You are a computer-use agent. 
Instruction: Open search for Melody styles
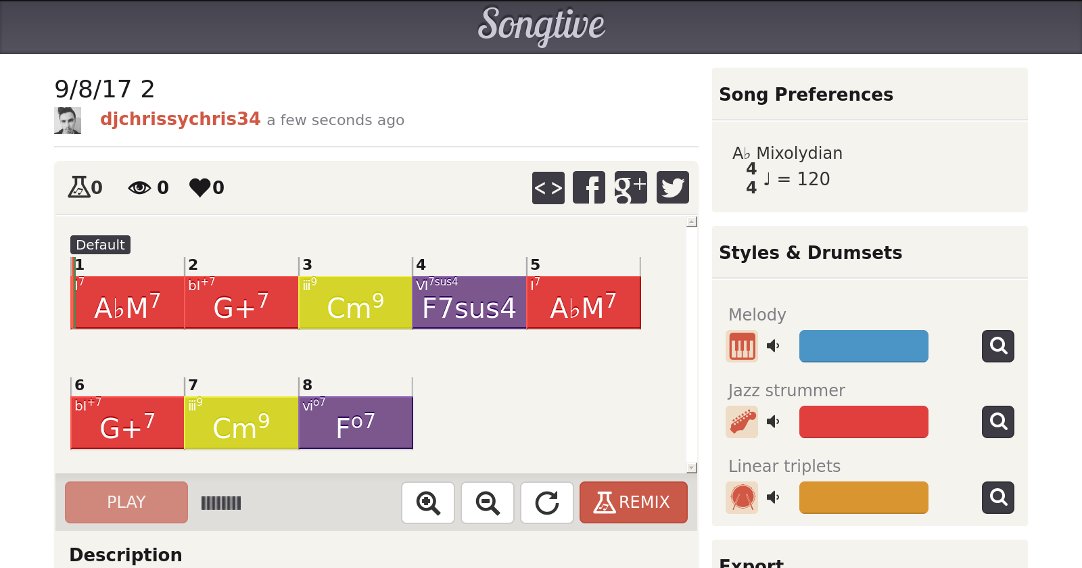click(998, 346)
